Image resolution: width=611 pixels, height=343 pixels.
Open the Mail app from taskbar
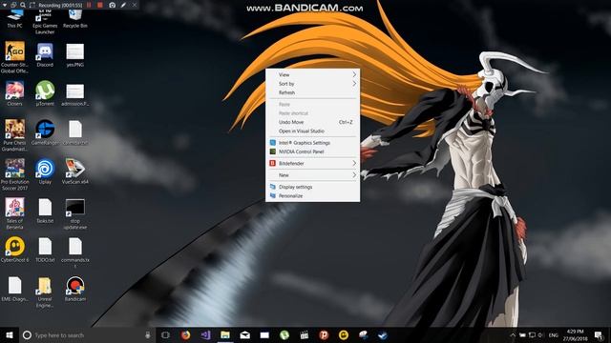tap(244, 334)
